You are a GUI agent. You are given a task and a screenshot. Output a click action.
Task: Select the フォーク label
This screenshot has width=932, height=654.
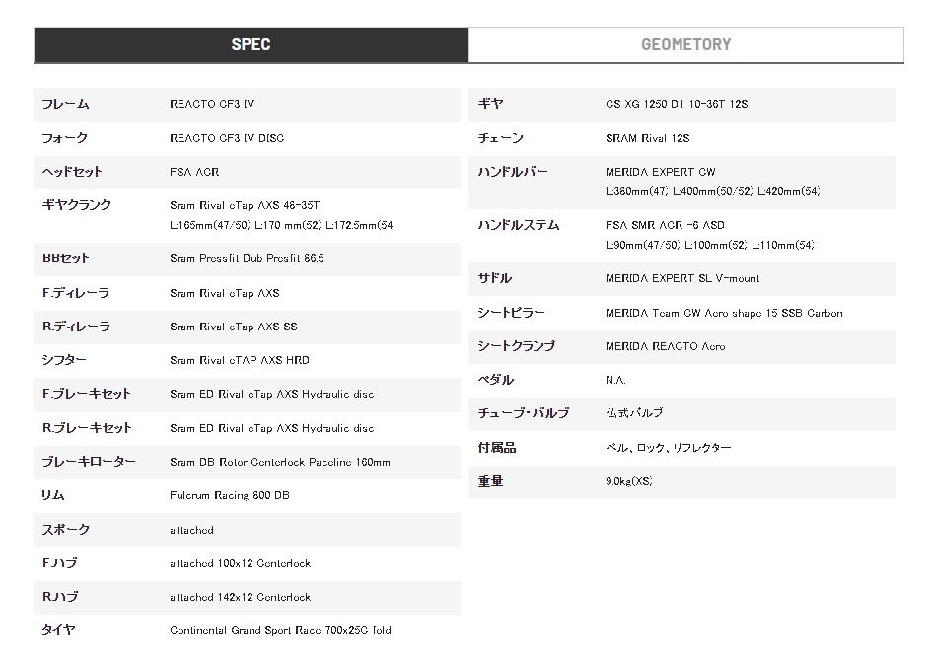coord(65,138)
